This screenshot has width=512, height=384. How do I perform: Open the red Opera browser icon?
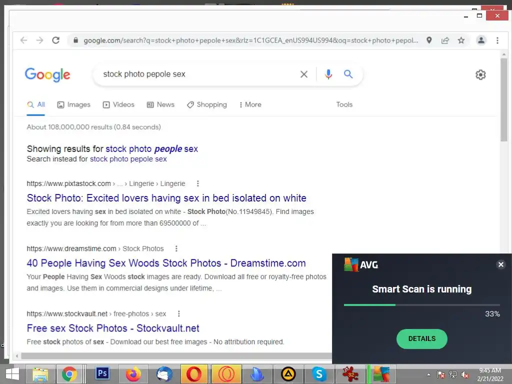coord(194,374)
